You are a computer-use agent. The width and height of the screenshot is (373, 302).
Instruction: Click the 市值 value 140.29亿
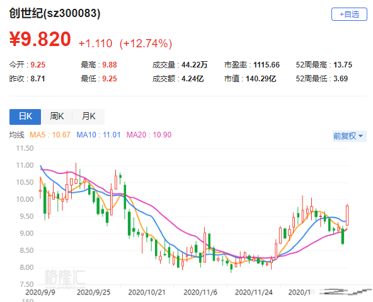261,79
